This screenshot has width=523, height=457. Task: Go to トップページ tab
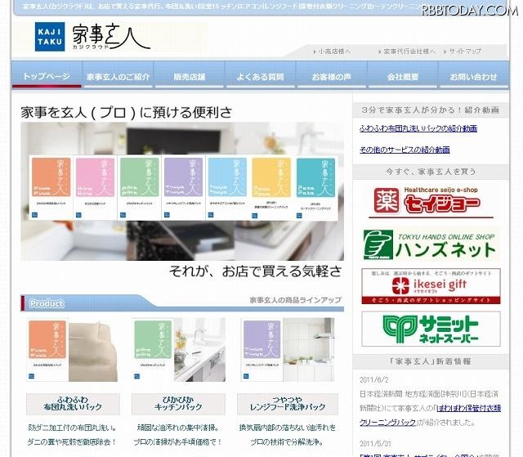pos(46,77)
